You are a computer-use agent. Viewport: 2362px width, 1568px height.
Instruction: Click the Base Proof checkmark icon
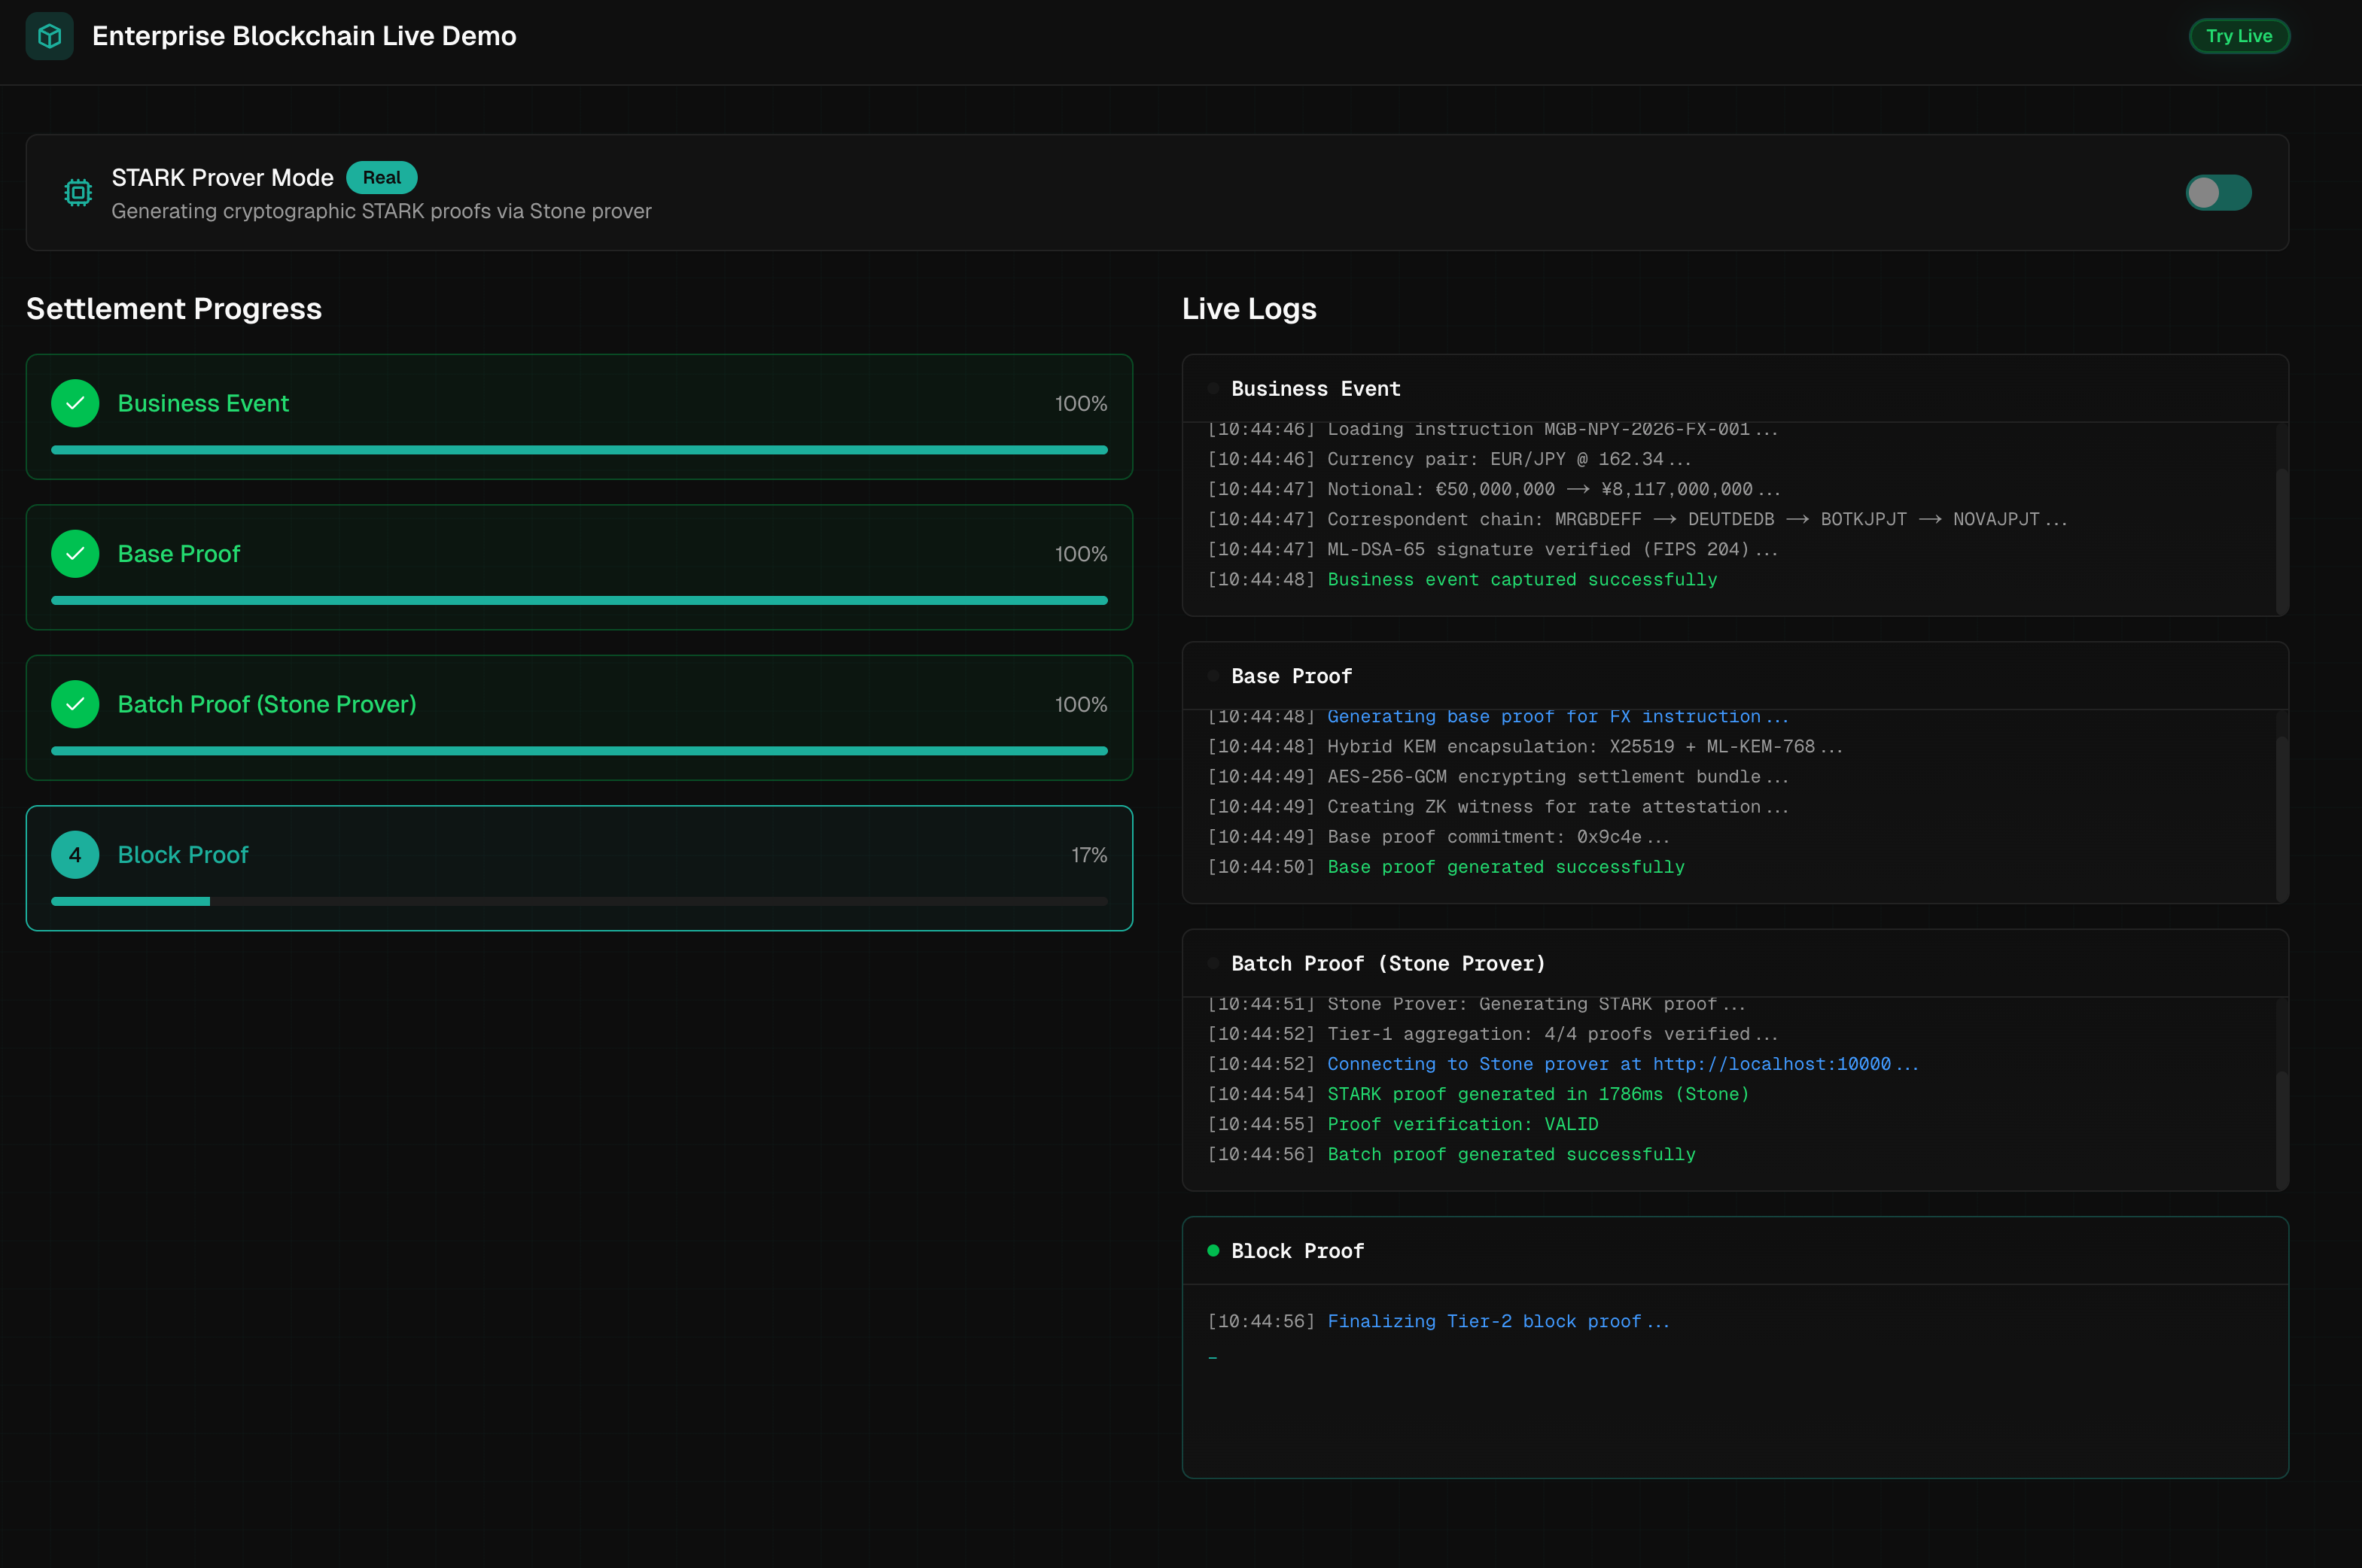coord(75,554)
